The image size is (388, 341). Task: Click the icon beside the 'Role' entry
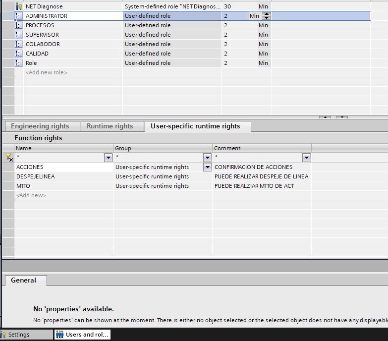click(x=19, y=63)
